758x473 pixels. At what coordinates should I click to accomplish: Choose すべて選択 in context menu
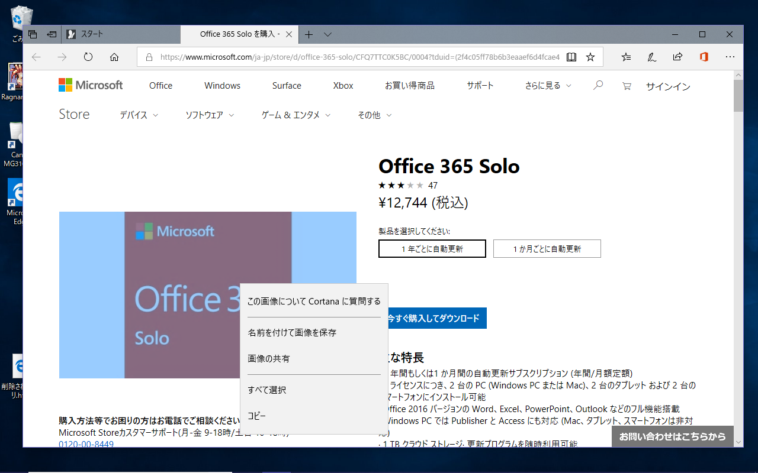tap(314, 390)
